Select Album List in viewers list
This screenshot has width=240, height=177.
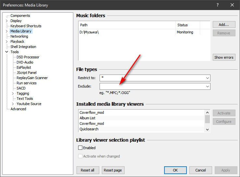tap(88, 118)
